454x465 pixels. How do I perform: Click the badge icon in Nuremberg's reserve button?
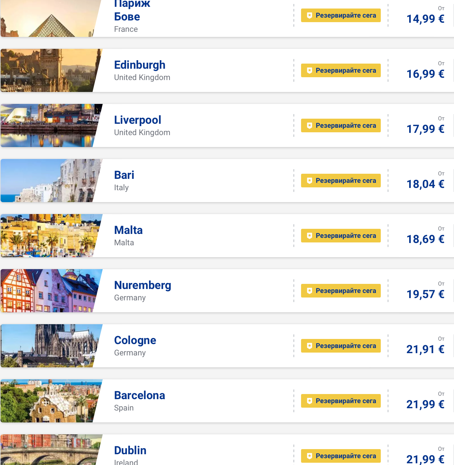310,291
